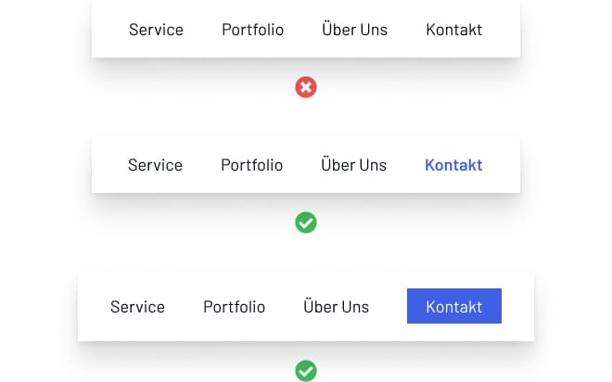Go to Über Uns in the top navigation bar
612x382 pixels.
pyautogui.click(x=354, y=30)
